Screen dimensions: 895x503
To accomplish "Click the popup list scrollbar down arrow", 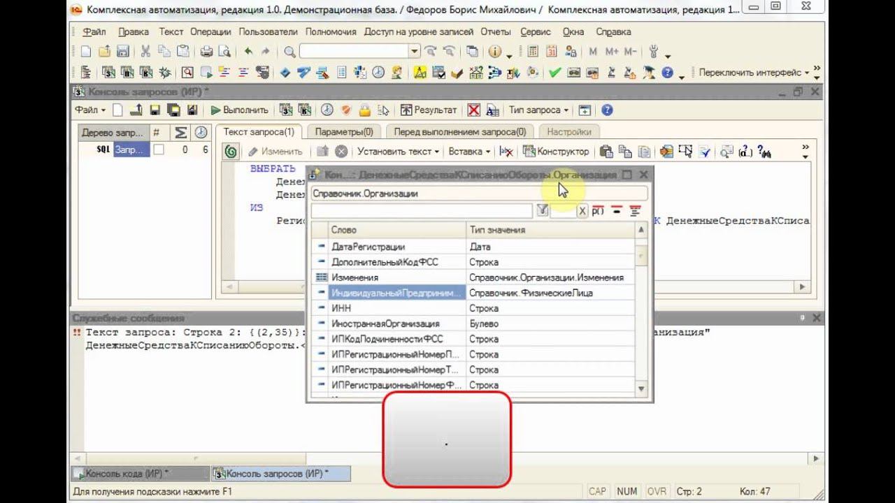I will pos(642,388).
